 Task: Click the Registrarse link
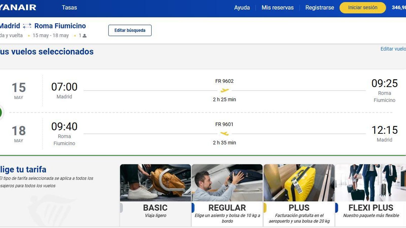pyautogui.click(x=320, y=8)
